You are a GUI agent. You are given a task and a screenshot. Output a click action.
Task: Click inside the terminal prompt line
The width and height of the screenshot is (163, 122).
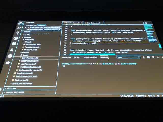tap(64, 66)
